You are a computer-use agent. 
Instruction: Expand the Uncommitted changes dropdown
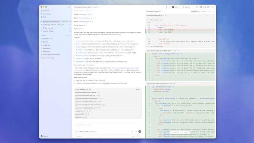pyautogui.click(x=153, y=12)
